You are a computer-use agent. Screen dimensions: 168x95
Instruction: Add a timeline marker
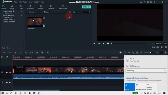(125, 53)
